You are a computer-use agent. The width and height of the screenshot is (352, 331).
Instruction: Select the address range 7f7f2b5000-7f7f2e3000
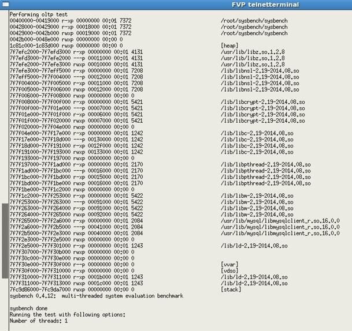(x=40, y=234)
